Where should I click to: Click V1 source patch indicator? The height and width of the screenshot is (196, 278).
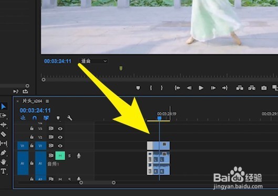[x=23, y=146]
